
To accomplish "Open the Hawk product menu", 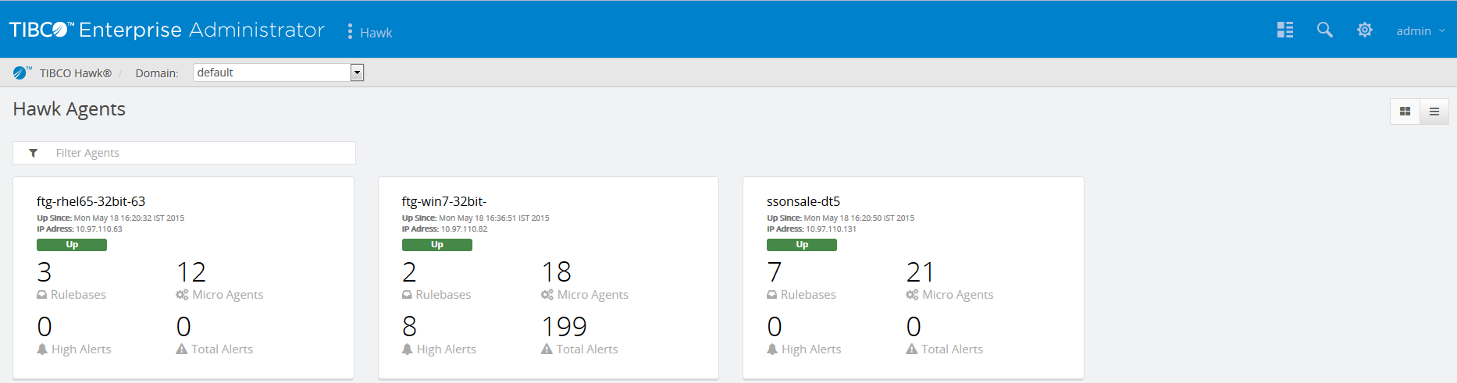I will [x=376, y=33].
